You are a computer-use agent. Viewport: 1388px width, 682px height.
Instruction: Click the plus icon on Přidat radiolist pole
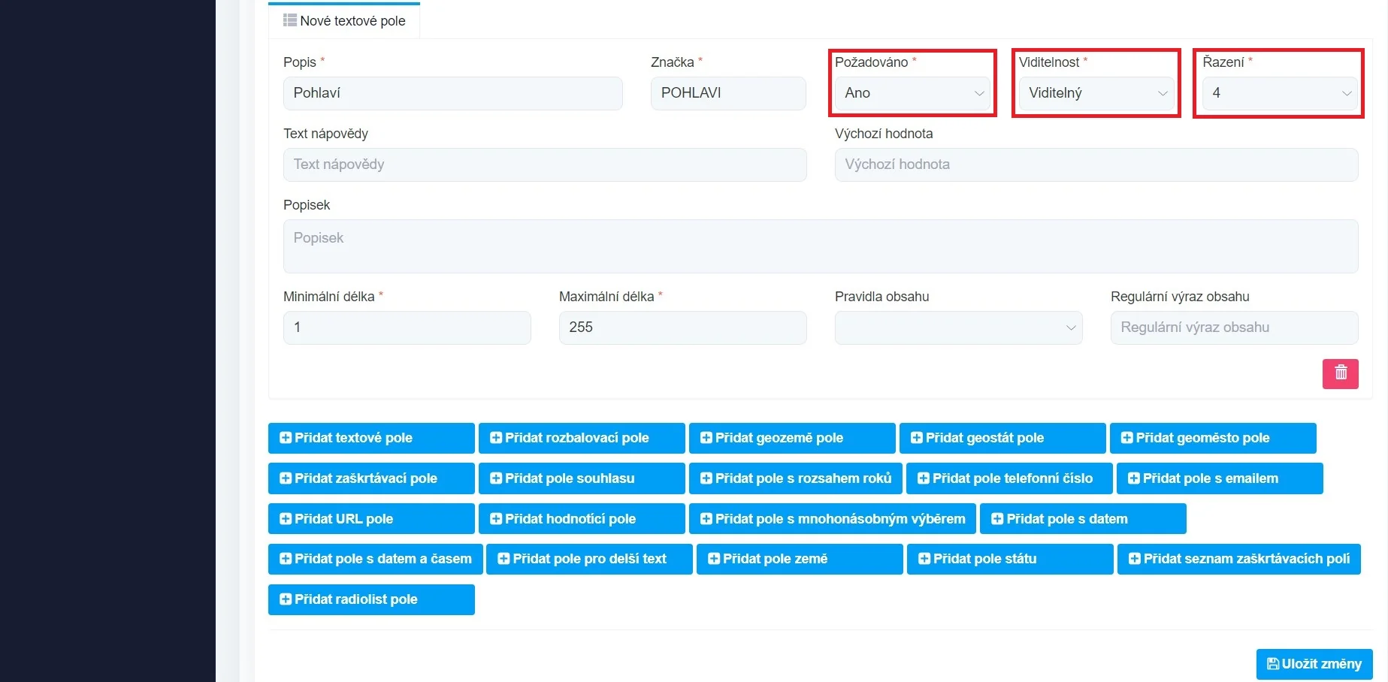pos(286,599)
